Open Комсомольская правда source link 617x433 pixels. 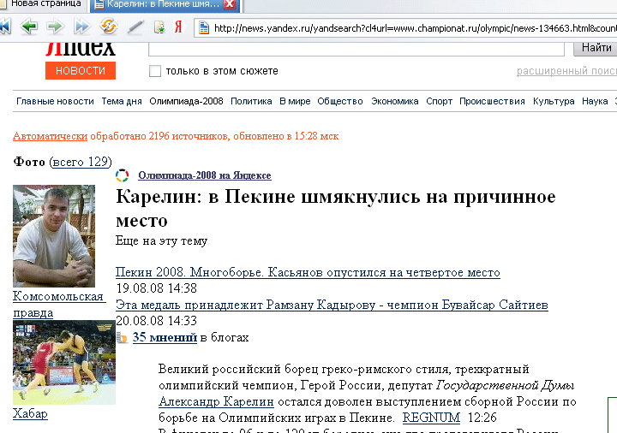59,305
